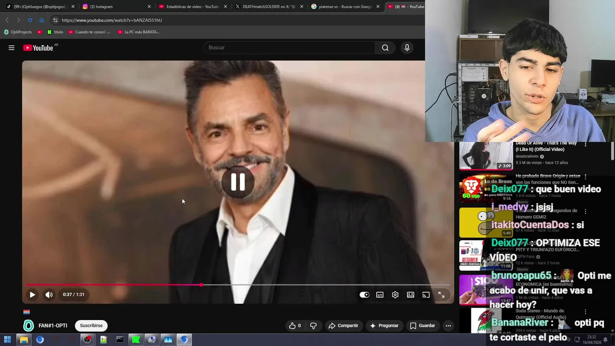Close the platense vs Google tab
This screenshot has width=615, height=346.
click(378, 7)
